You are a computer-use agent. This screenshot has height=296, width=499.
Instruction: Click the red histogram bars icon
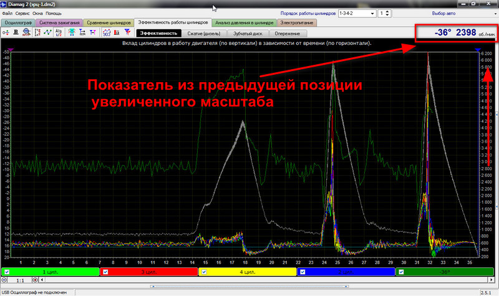(x=117, y=32)
